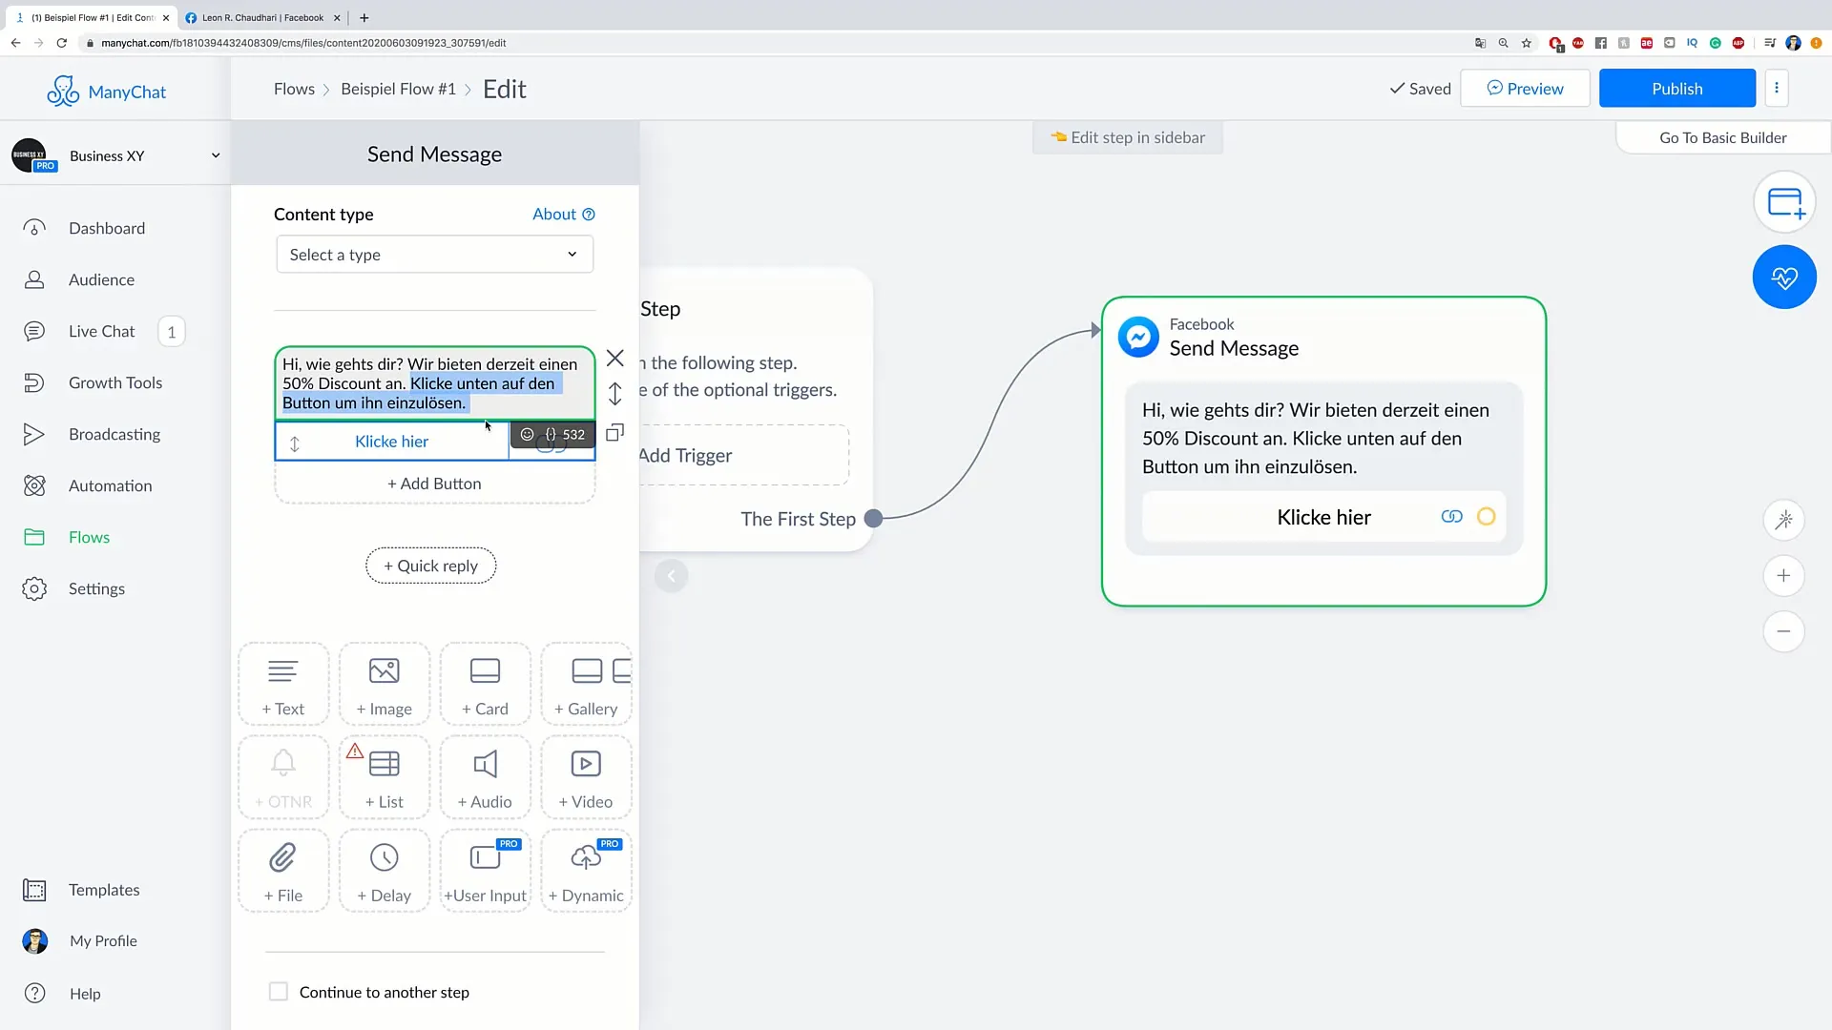This screenshot has width=1832, height=1030.
Task: Edit the Klicke hier button in sidebar
Action: 391,442
